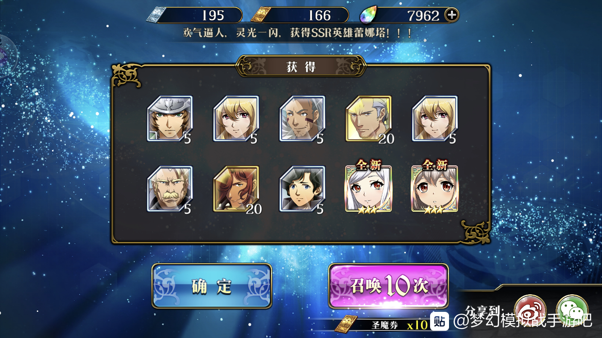Tap the silver ticket icon beside 195
The height and width of the screenshot is (338, 602).
pyautogui.click(x=155, y=15)
